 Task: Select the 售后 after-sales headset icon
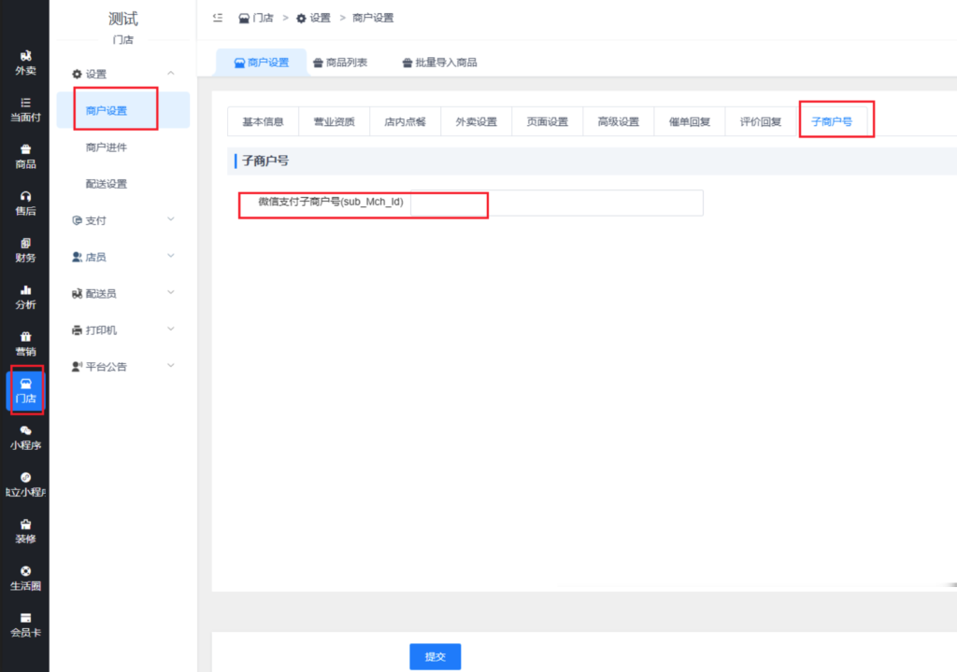pyautogui.click(x=25, y=203)
